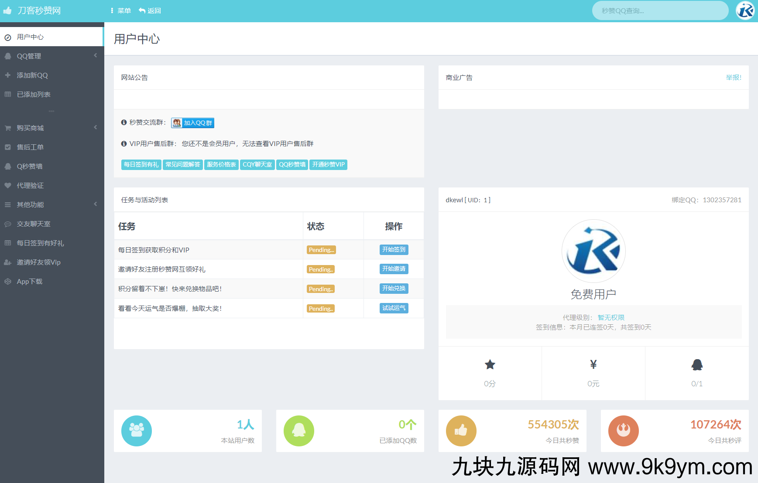The image size is (758, 483).
Task: Expand the 其他功能 sidebar group
Action: [x=51, y=205]
